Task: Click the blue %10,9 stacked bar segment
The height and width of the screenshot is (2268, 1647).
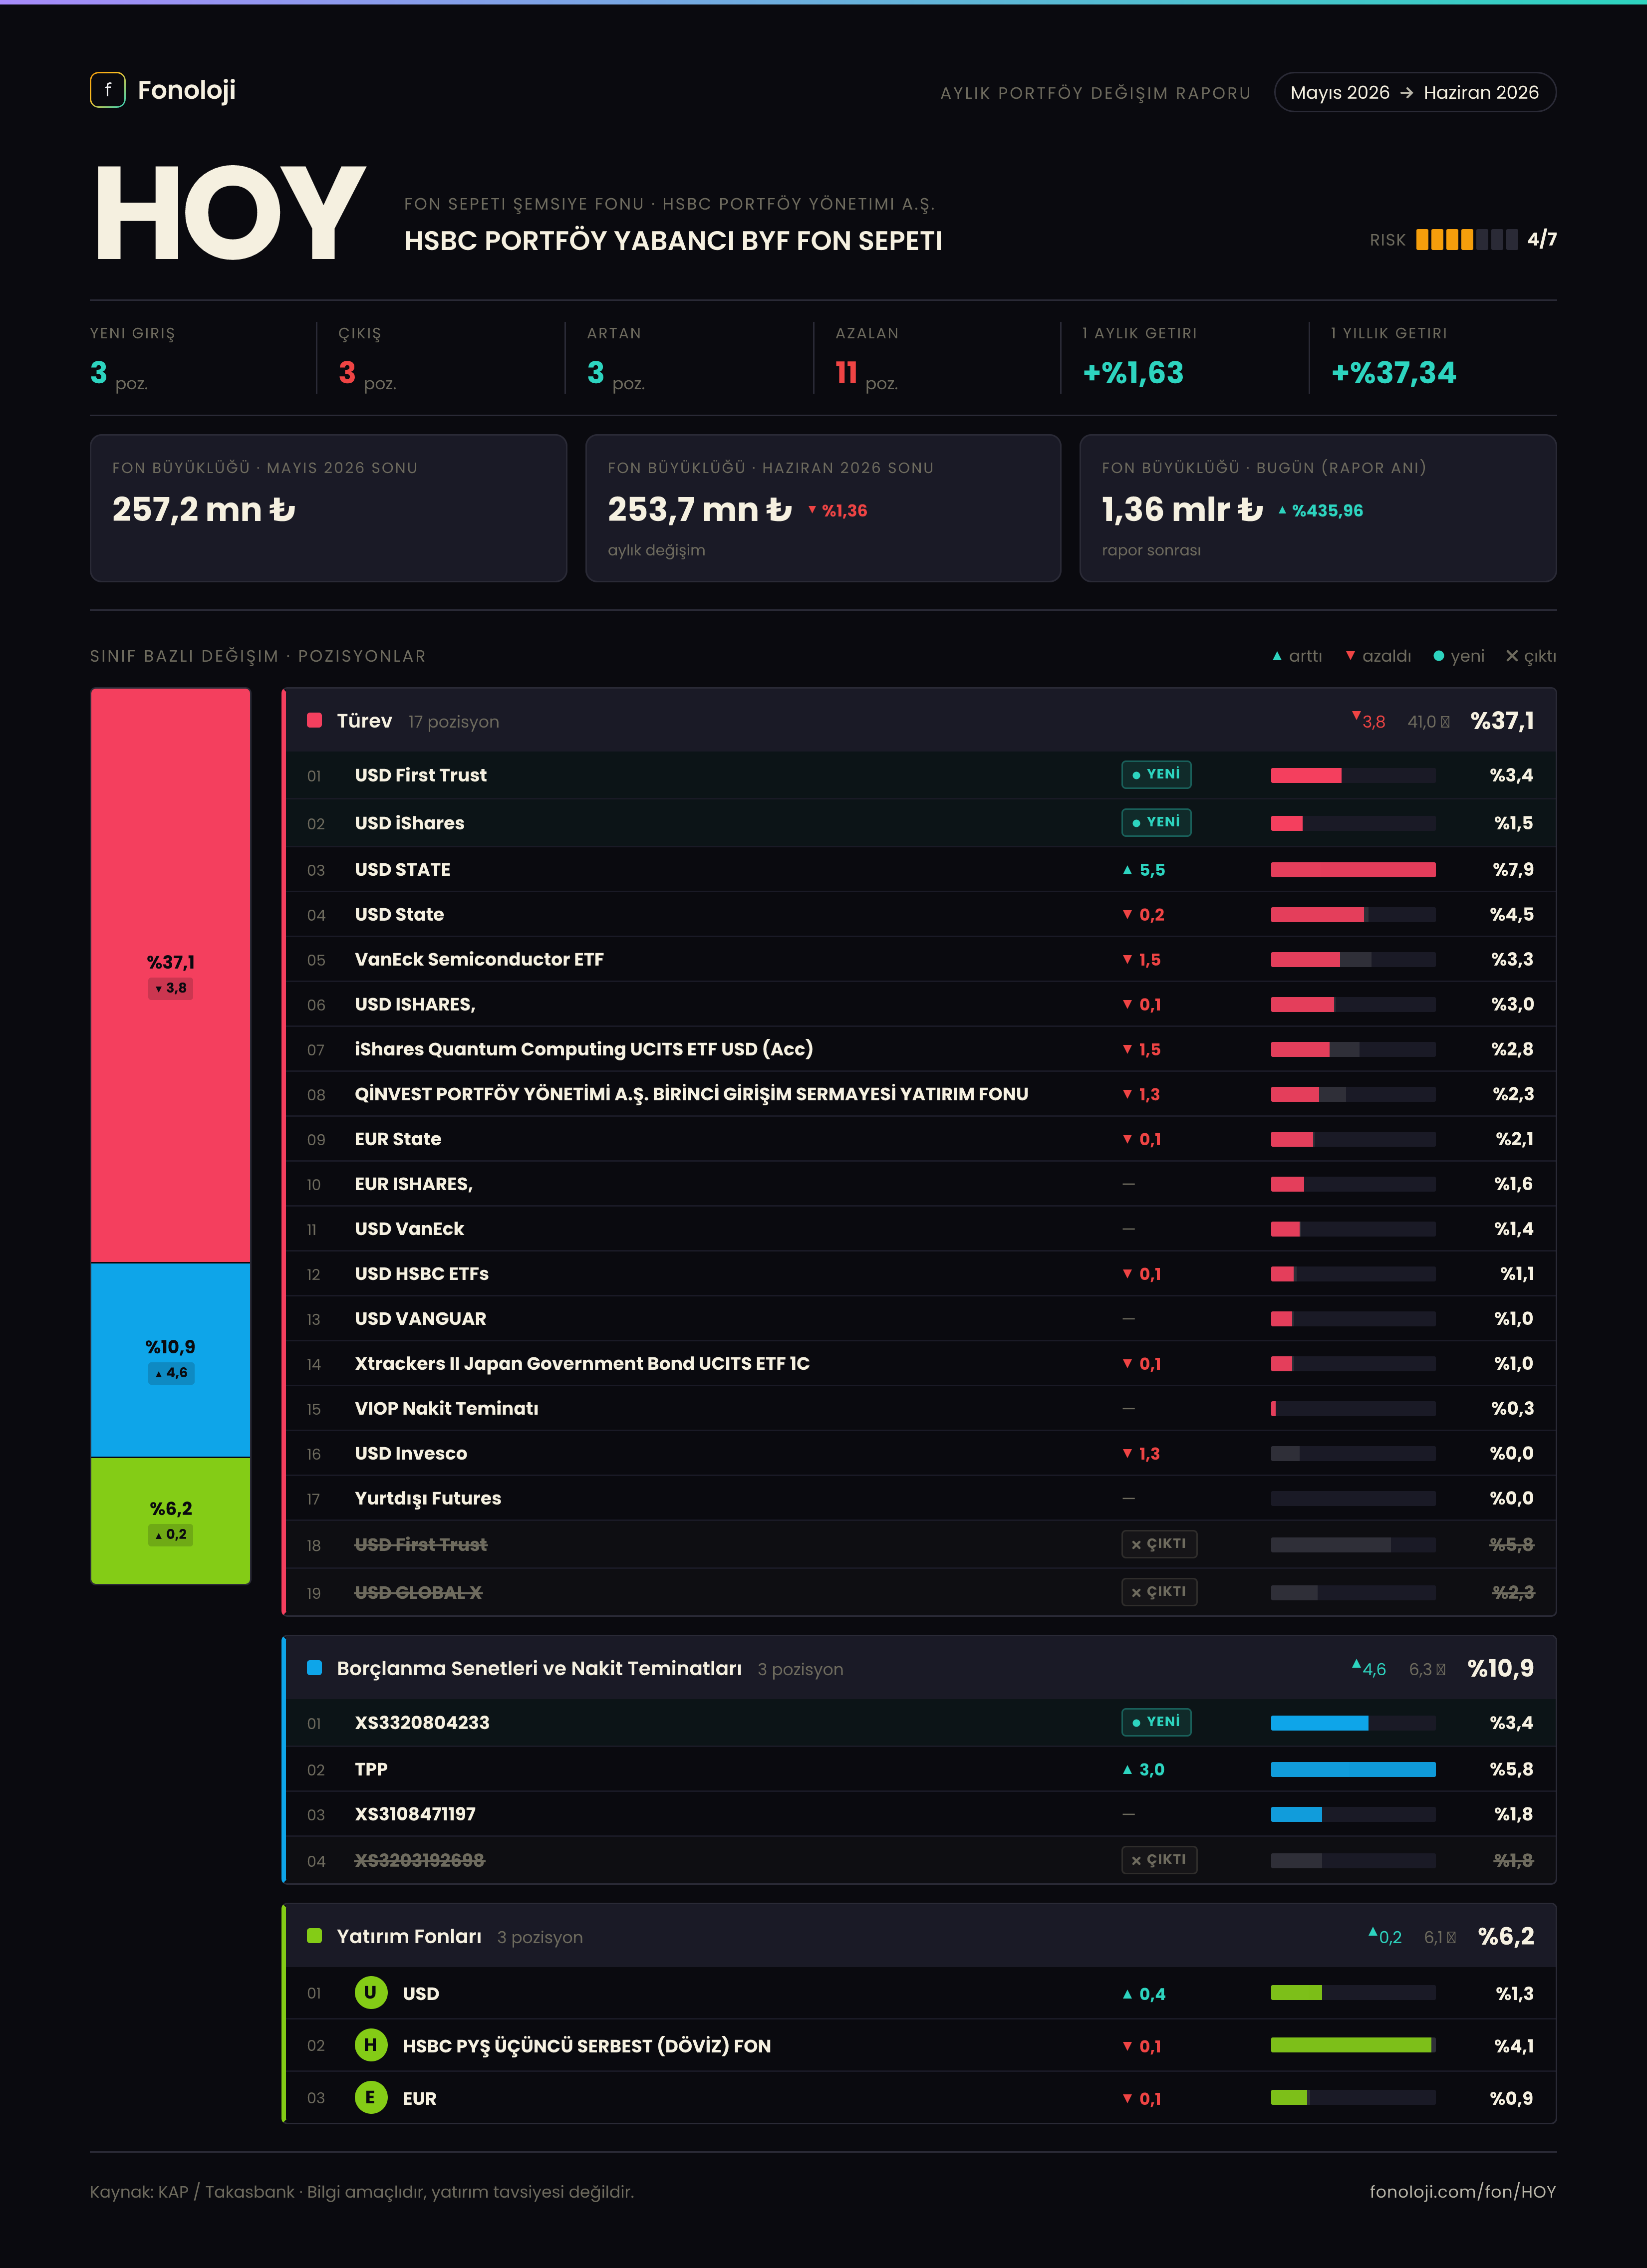Action: click(171, 1360)
